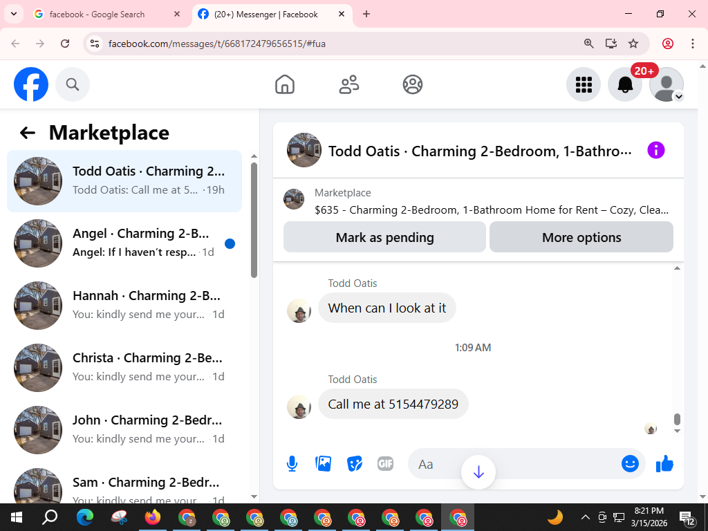Open Facebook search magnifier
Screen dimensions: 708x531
point(73,84)
